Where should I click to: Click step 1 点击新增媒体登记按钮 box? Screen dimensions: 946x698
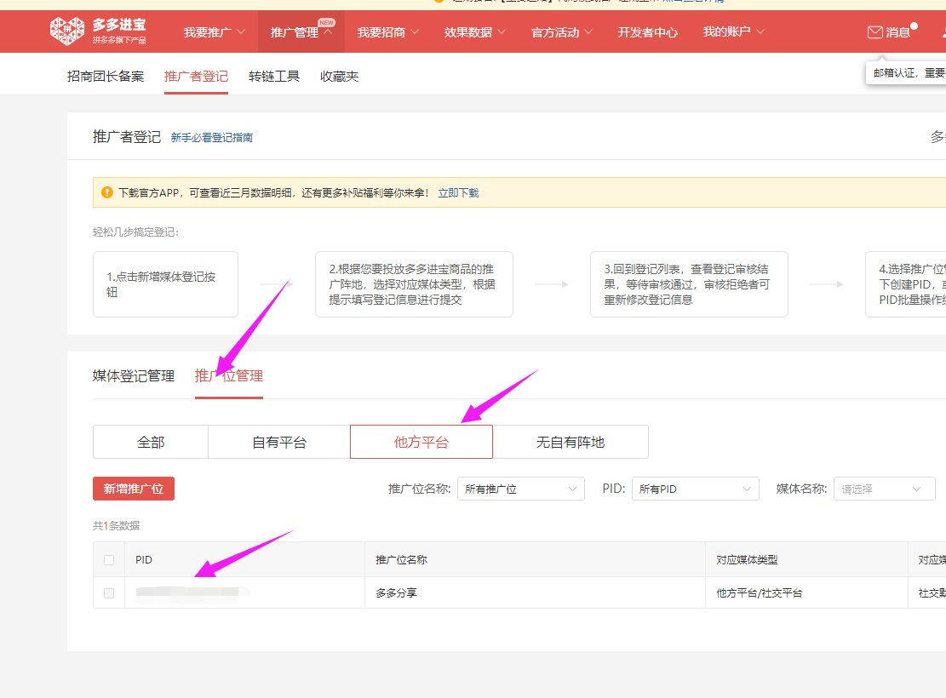(165, 284)
